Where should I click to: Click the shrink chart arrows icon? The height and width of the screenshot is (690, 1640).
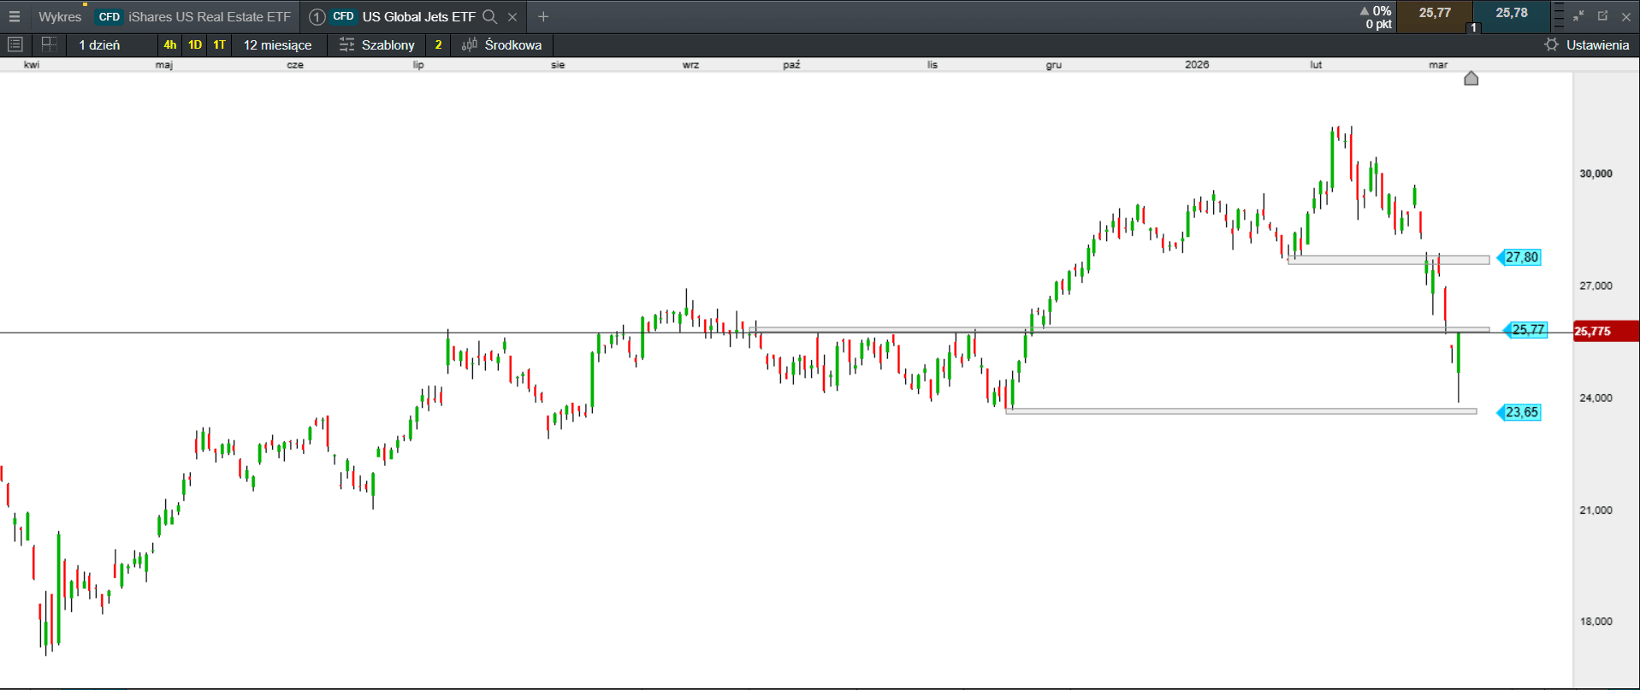pos(1578,16)
